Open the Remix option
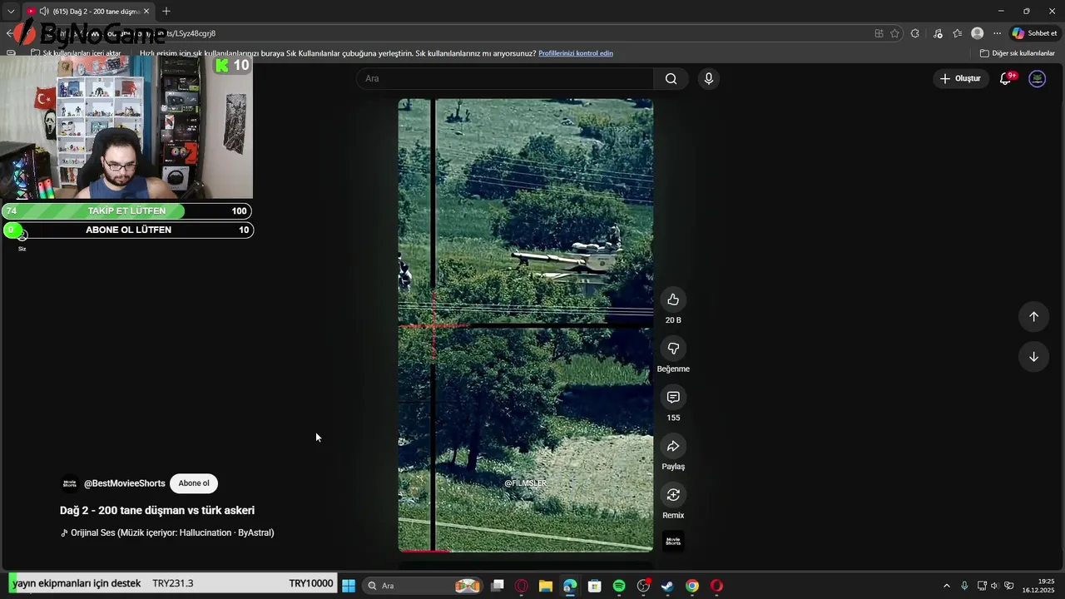The image size is (1065, 599). (x=673, y=495)
